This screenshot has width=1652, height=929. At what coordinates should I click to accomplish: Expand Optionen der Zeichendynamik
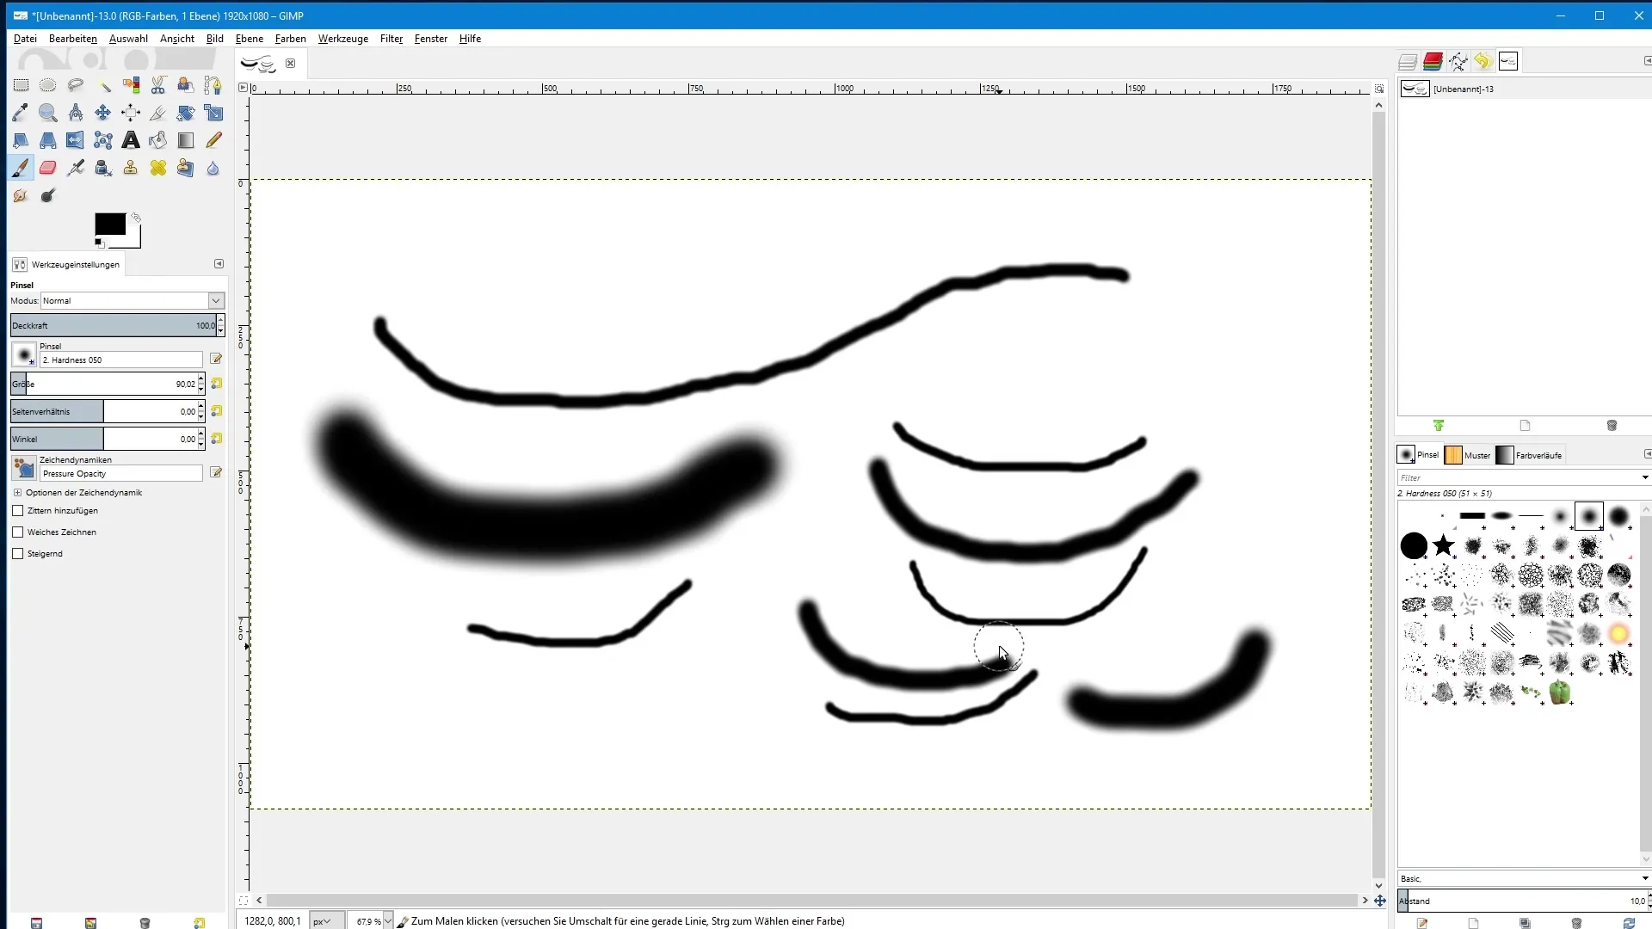pos(17,493)
